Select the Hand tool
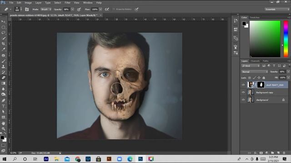Viewport: 291px width, 163px height. 3,123
